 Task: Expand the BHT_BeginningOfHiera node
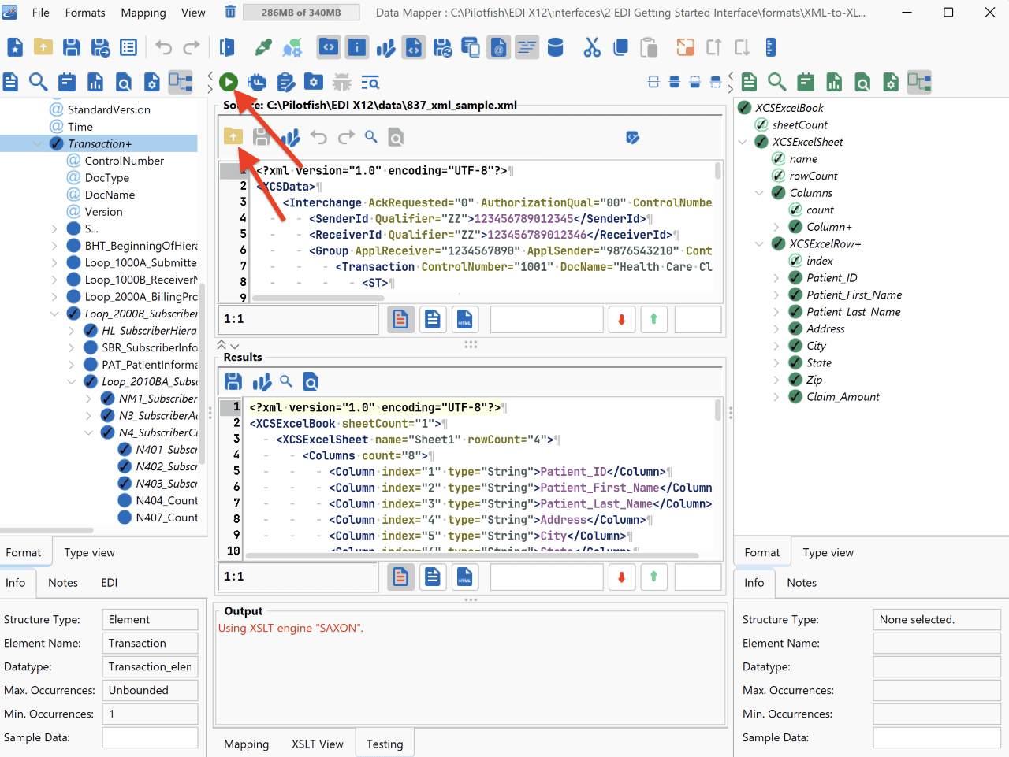click(x=54, y=246)
